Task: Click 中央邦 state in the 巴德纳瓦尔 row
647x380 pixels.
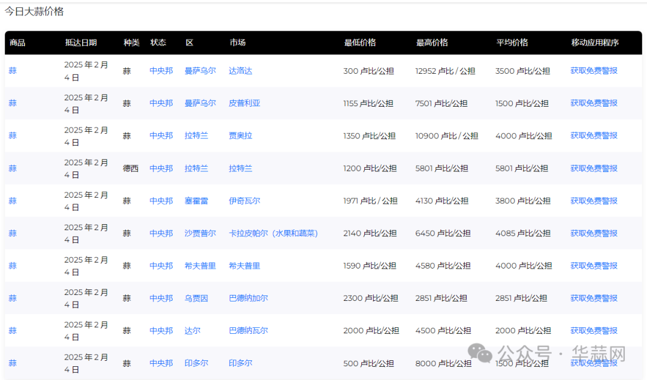Action: click(x=161, y=330)
